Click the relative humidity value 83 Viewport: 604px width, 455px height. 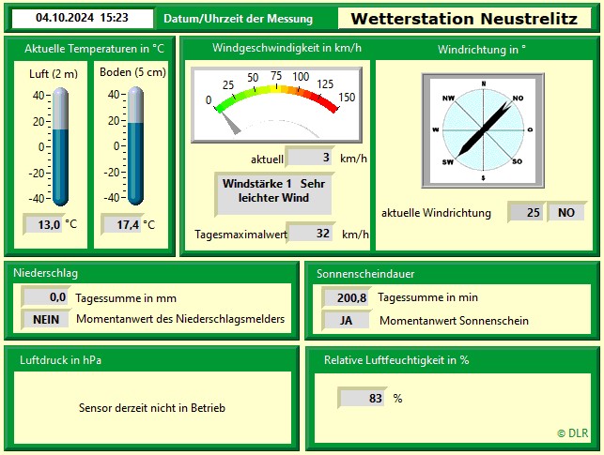point(362,398)
